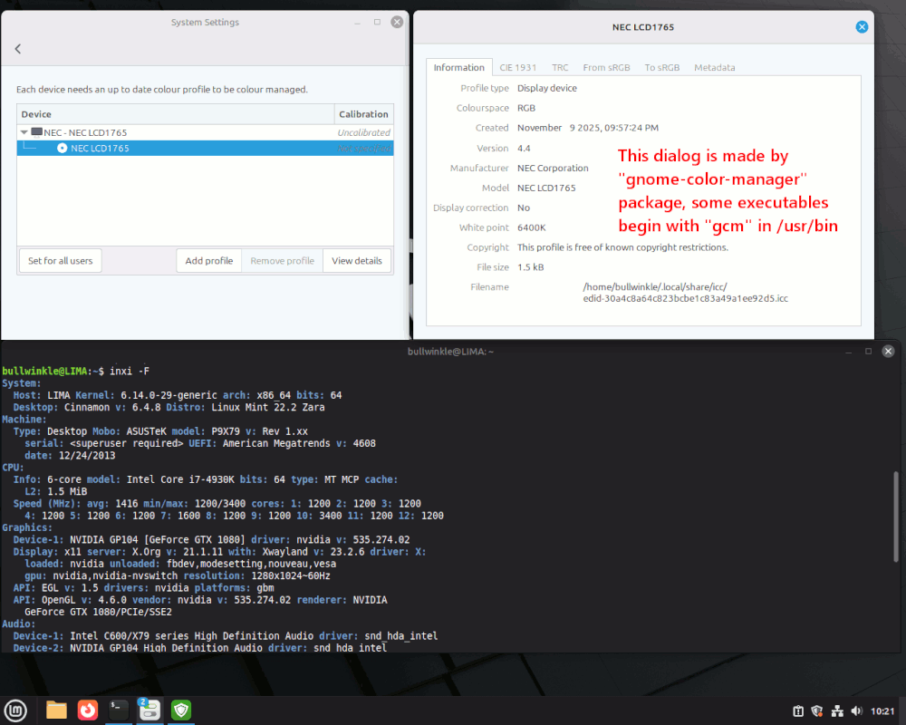
Task: Go back in System Settings window
Action: point(18,49)
